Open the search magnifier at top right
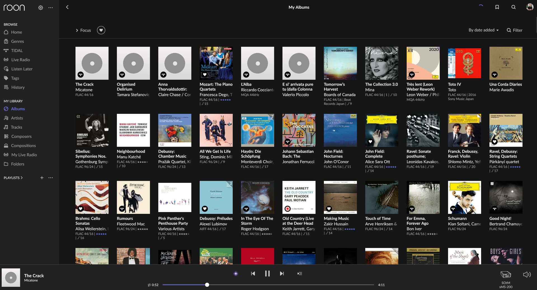537x290 pixels. tap(514, 7)
